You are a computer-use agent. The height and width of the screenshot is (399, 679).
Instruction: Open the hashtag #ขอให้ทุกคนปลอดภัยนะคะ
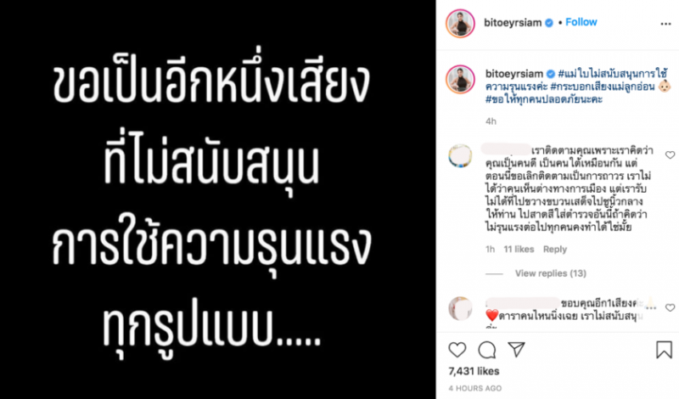[544, 99]
